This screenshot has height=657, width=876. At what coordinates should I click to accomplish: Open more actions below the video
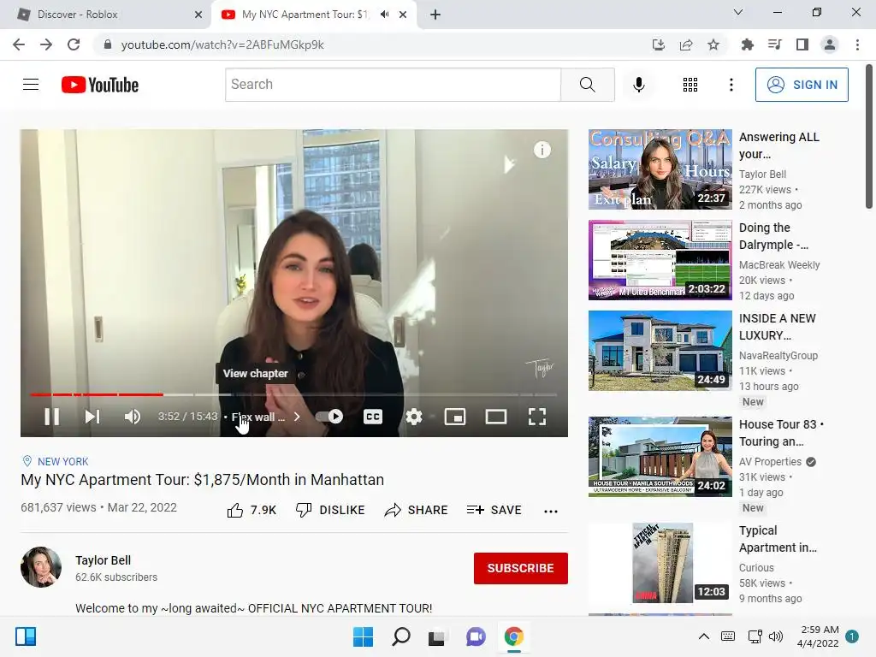[x=551, y=511]
